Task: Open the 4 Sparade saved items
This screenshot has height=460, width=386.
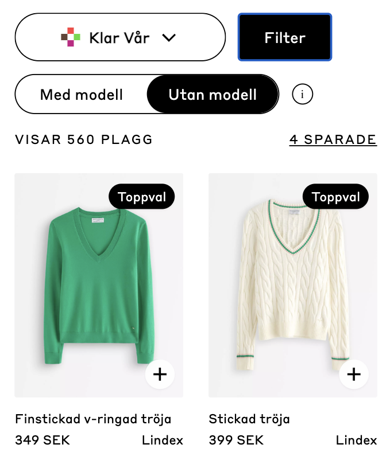Action: [x=333, y=139]
